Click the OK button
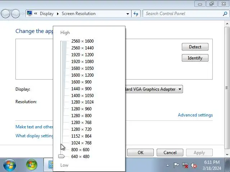The height and width of the screenshot is (172, 230). pos(141,153)
